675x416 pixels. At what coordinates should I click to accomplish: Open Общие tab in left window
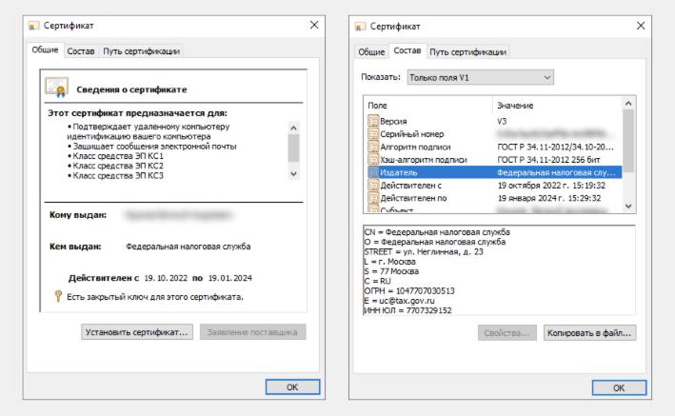click(45, 50)
